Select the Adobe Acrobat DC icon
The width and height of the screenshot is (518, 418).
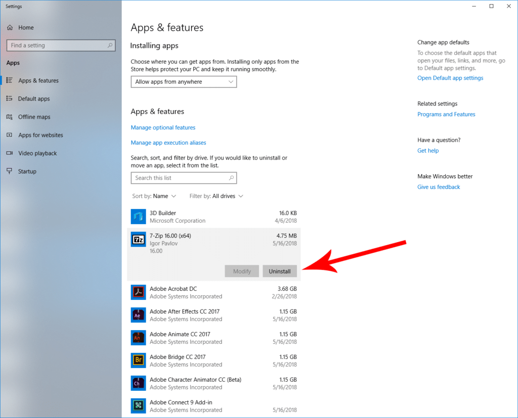(138, 292)
